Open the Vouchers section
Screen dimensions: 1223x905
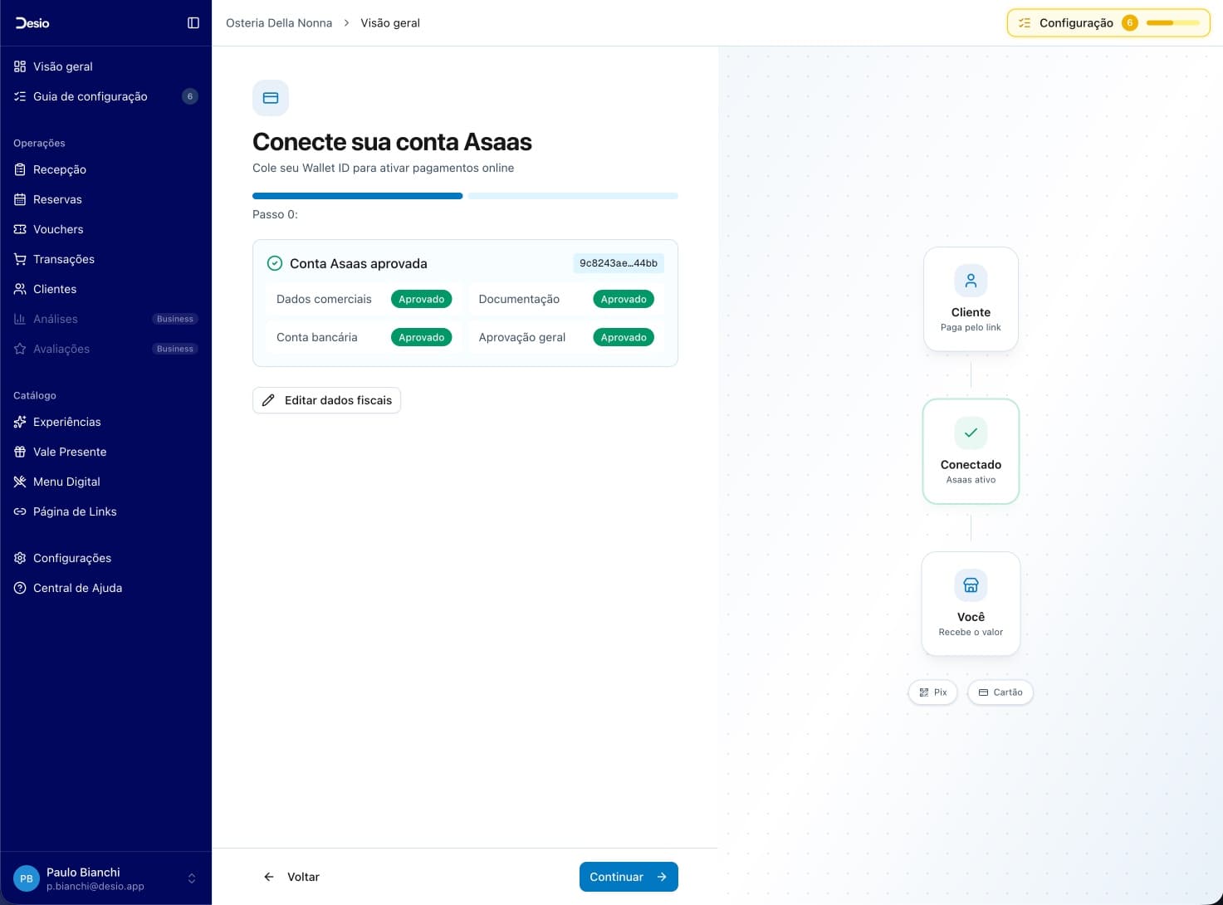(106, 229)
